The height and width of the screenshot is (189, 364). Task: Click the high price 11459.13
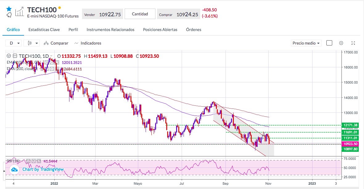pos(98,56)
